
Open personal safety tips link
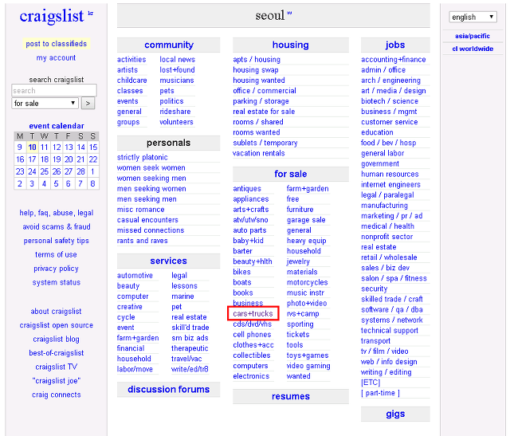tap(56, 241)
